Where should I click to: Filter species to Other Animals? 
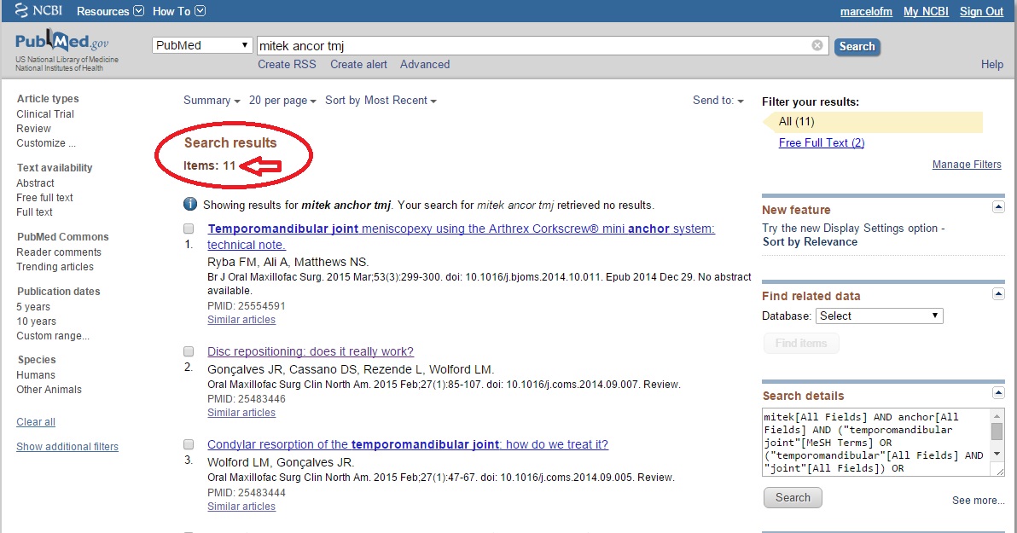(x=49, y=390)
